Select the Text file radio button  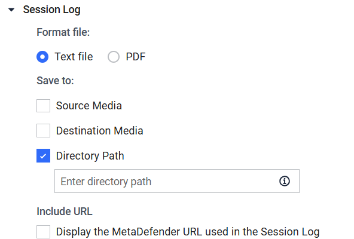point(42,57)
